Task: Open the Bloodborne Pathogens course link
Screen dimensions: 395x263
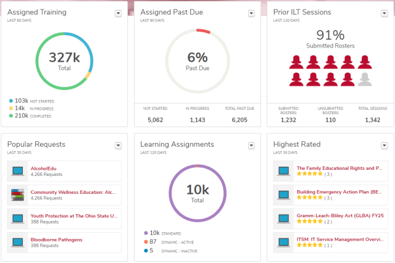Action: [x=56, y=240]
